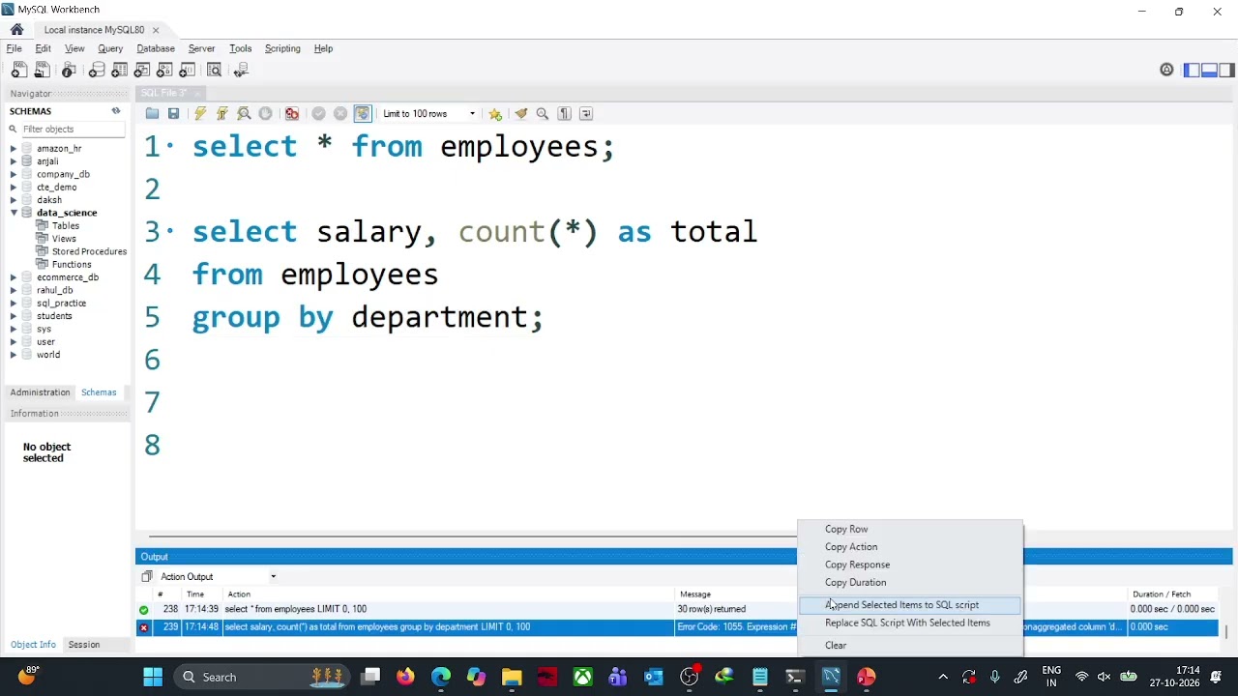Screen dimensions: 1238x696
Task: Open script file folder icon in editor toolbar
Action: pos(153,114)
